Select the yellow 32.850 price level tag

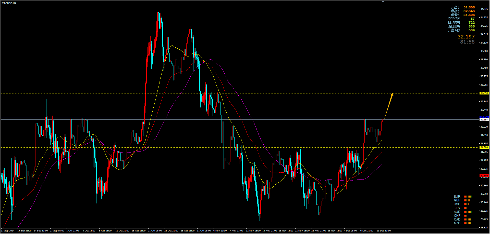click(484, 93)
